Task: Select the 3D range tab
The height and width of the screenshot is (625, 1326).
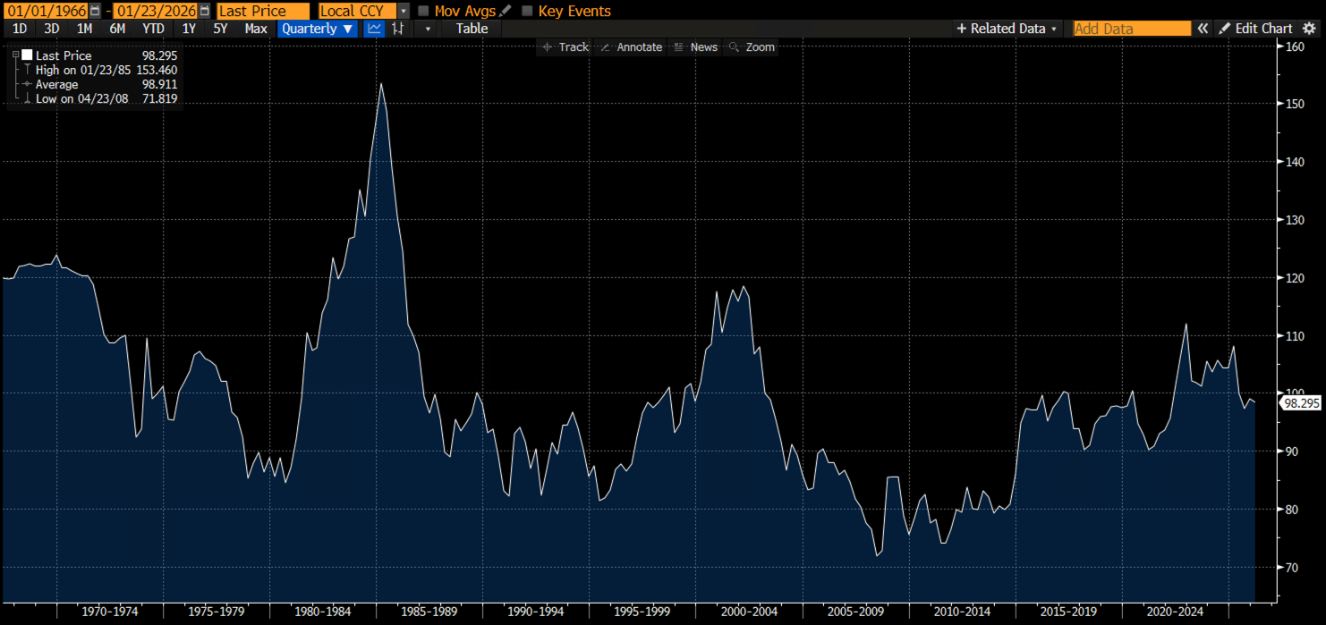Action: tap(52, 29)
